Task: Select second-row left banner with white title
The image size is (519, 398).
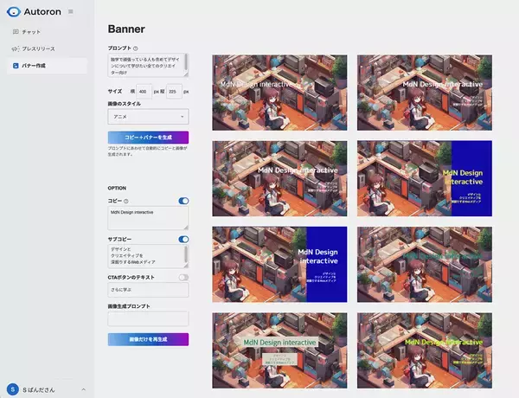Action: 279,178
